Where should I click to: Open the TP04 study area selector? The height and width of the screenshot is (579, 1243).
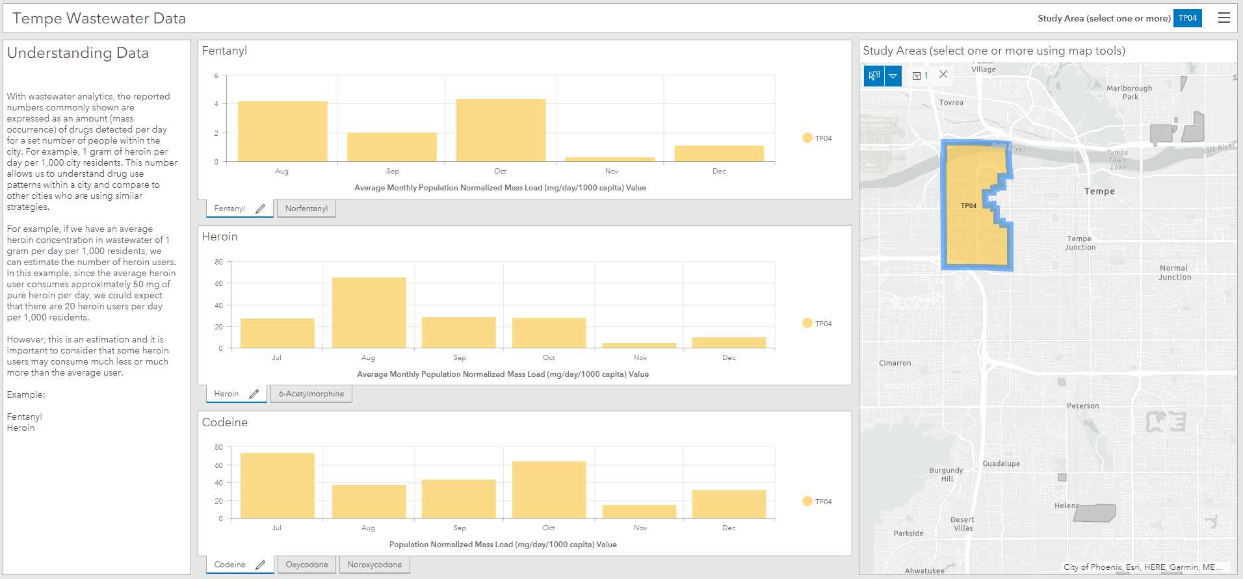[1187, 18]
